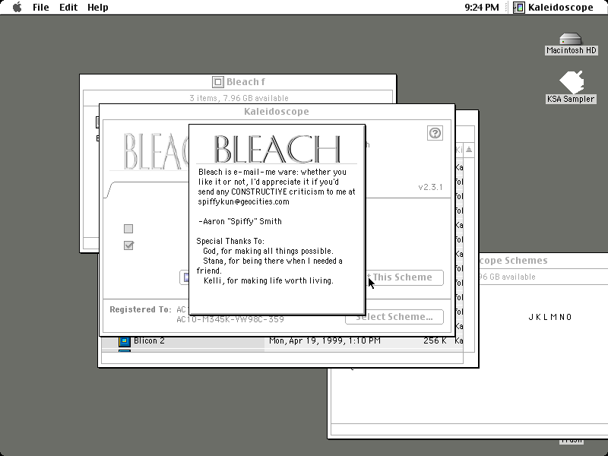Viewport: 608px width, 456px height.
Task: Click the Kaleidoscope Schemes window title
Action: pyautogui.click(x=514, y=261)
